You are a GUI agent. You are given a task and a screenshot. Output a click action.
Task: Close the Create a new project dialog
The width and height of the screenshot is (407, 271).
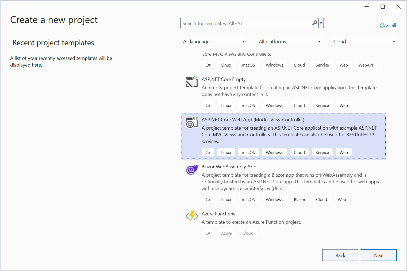pos(398,7)
